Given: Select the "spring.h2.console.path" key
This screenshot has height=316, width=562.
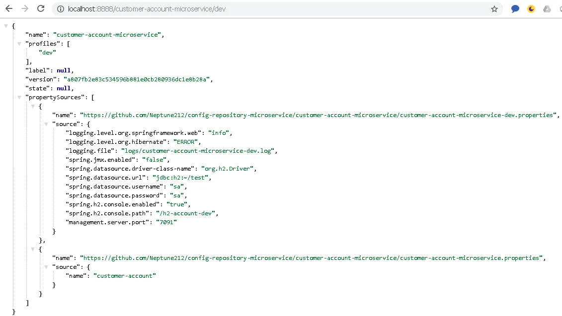Looking at the screenshot, I should (x=107, y=214).
